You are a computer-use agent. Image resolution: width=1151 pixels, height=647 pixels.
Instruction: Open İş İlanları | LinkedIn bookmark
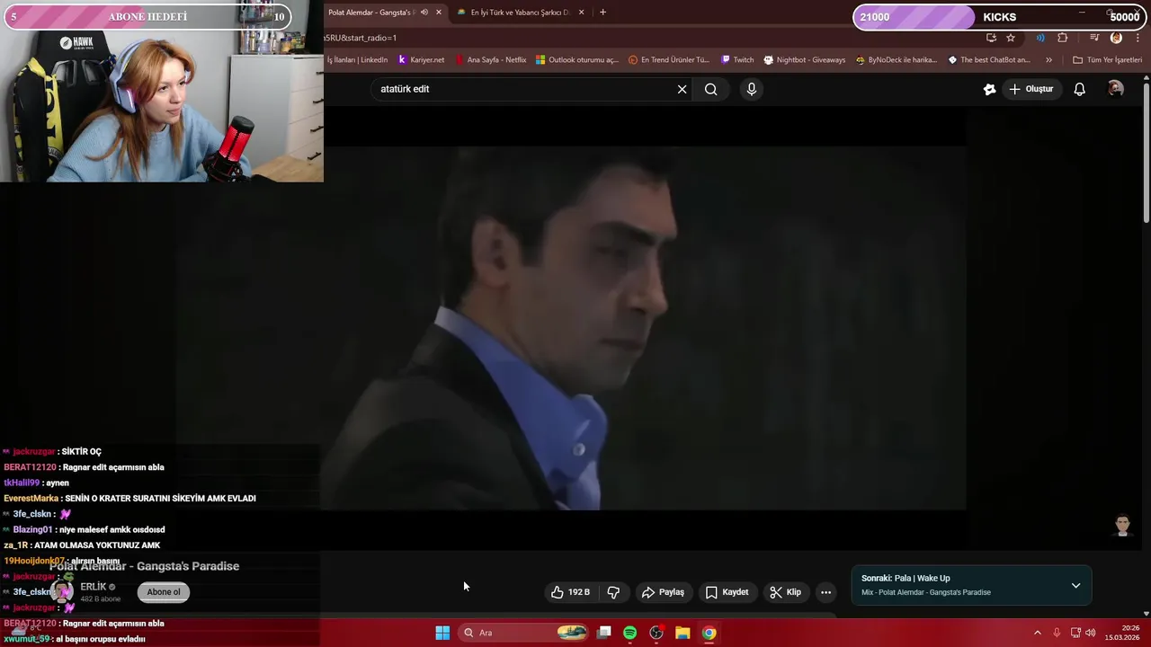point(357,60)
